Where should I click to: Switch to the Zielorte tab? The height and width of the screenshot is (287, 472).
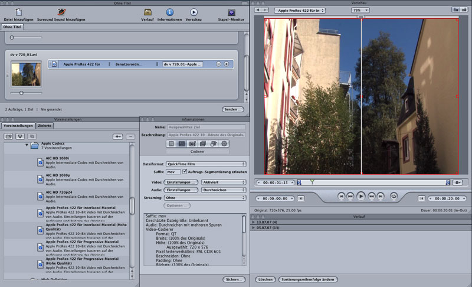point(45,126)
